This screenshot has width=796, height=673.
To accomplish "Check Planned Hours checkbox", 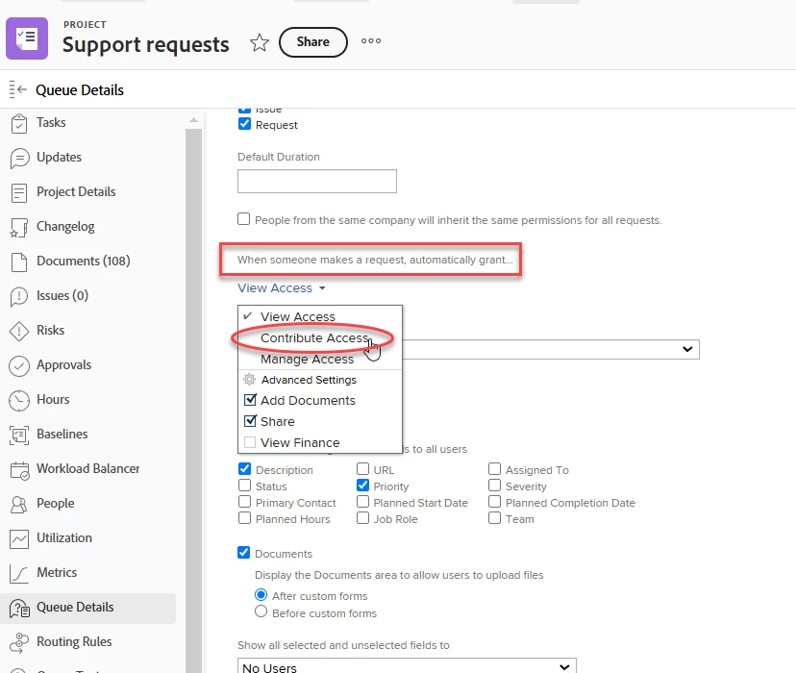I will (x=244, y=518).
